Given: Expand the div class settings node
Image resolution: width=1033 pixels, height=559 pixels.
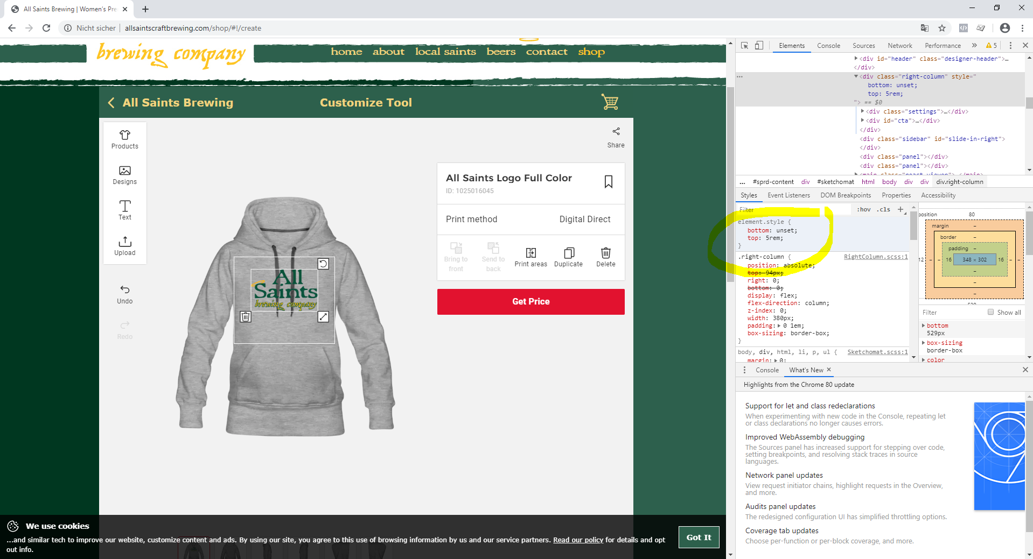Looking at the screenshot, I should tap(863, 111).
